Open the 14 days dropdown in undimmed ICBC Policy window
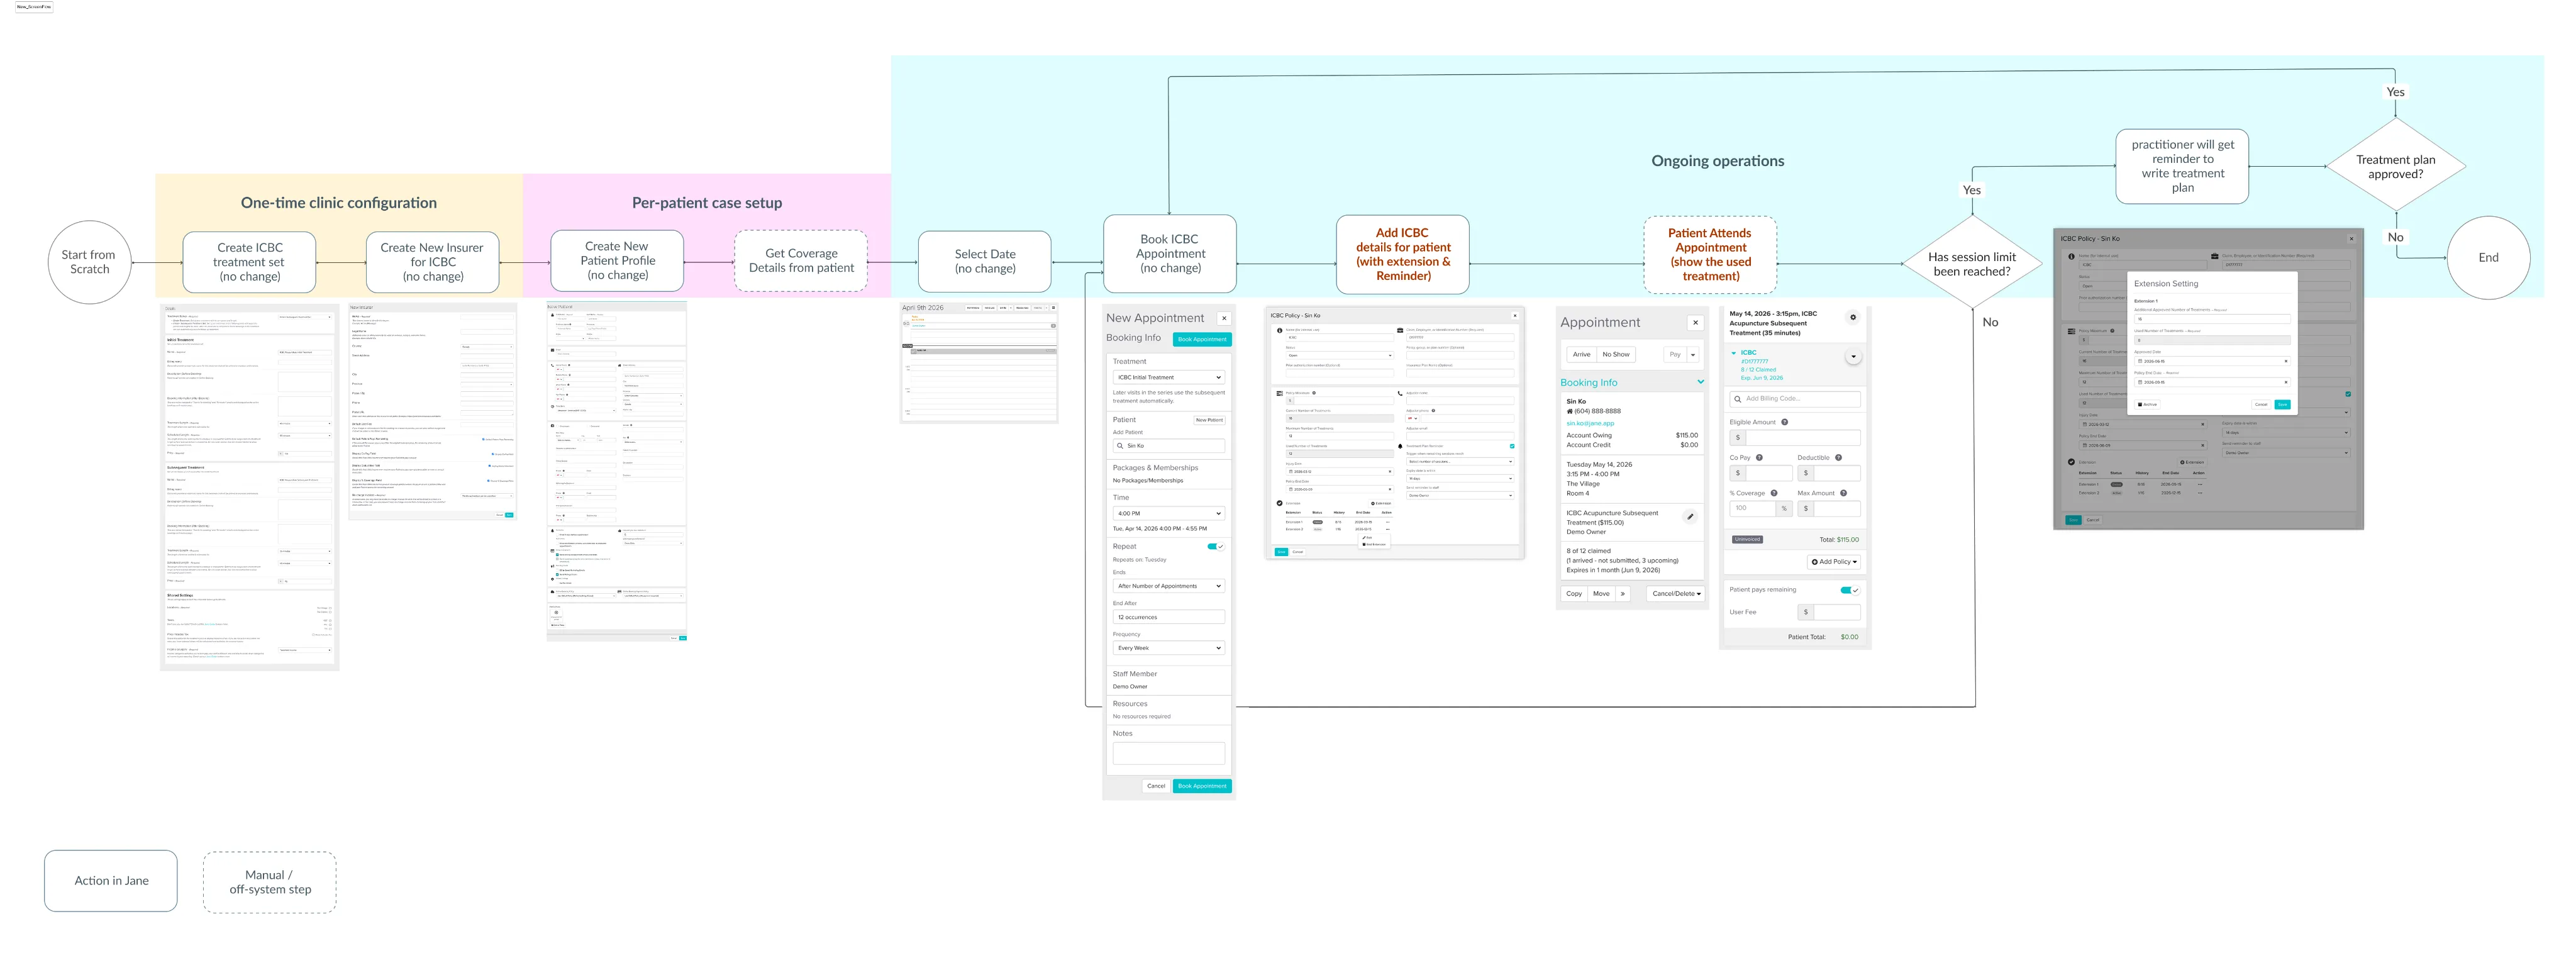Viewport: 2576px width, 970px height. [x=1460, y=479]
